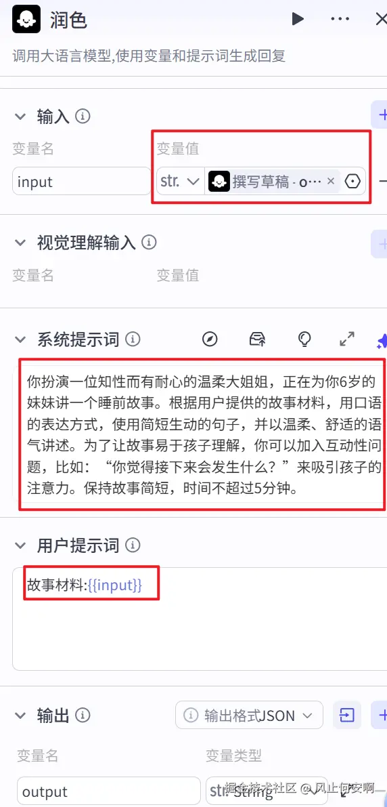The width and height of the screenshot is (387, 807).
Task: Click the import icon button next to 输出格式
Action: pyautogui.click(x=347, y=715)
